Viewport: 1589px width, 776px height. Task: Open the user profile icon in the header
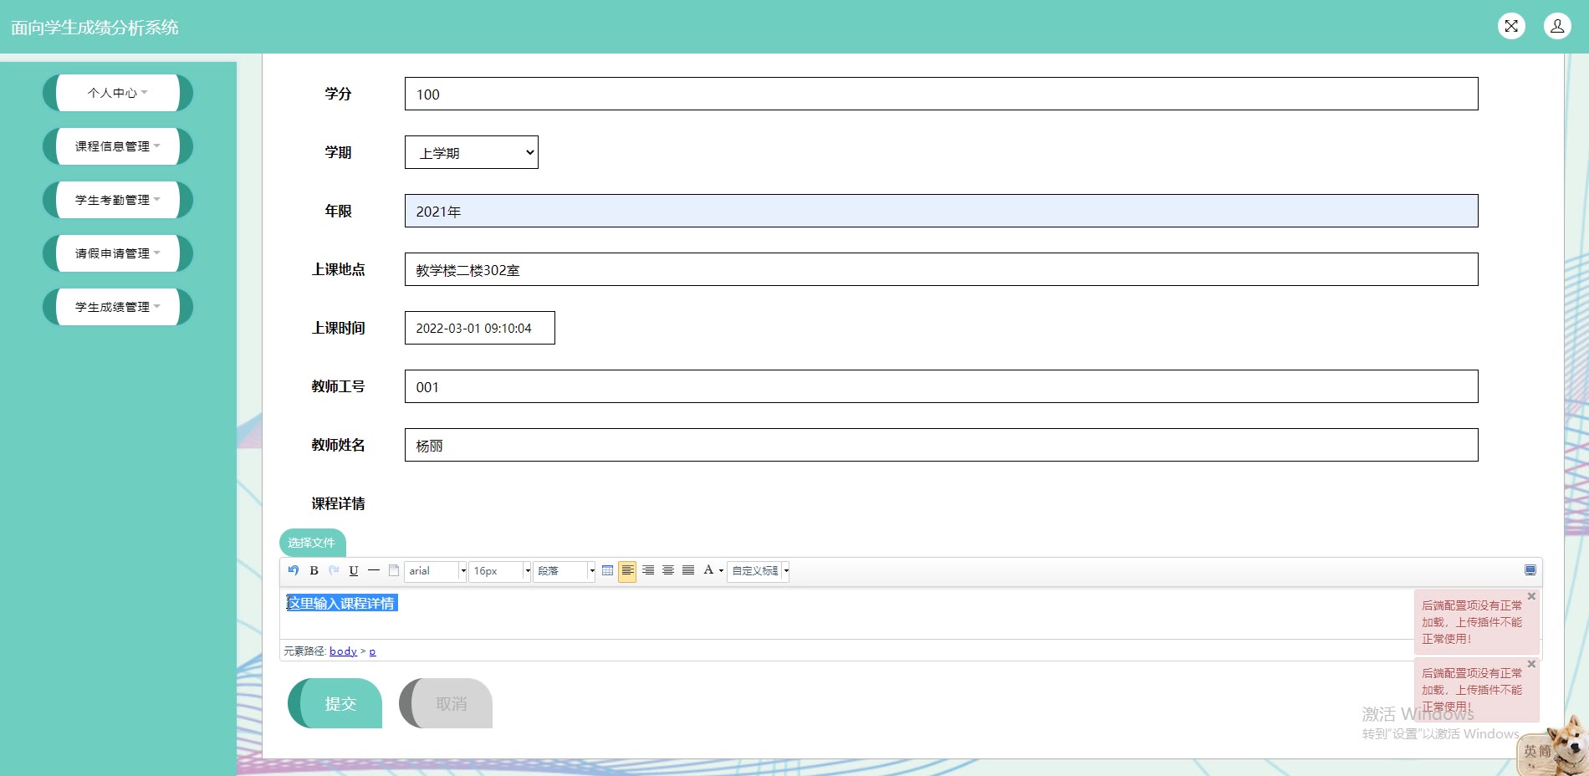click(1557, 26)
